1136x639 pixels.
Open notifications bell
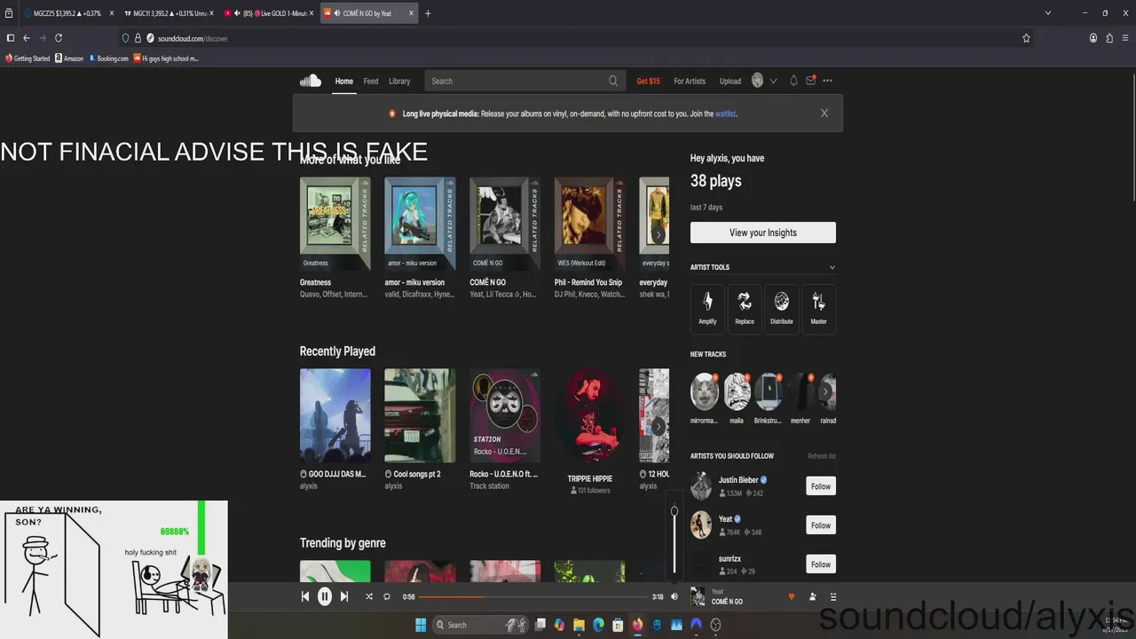tap(793, 81)
